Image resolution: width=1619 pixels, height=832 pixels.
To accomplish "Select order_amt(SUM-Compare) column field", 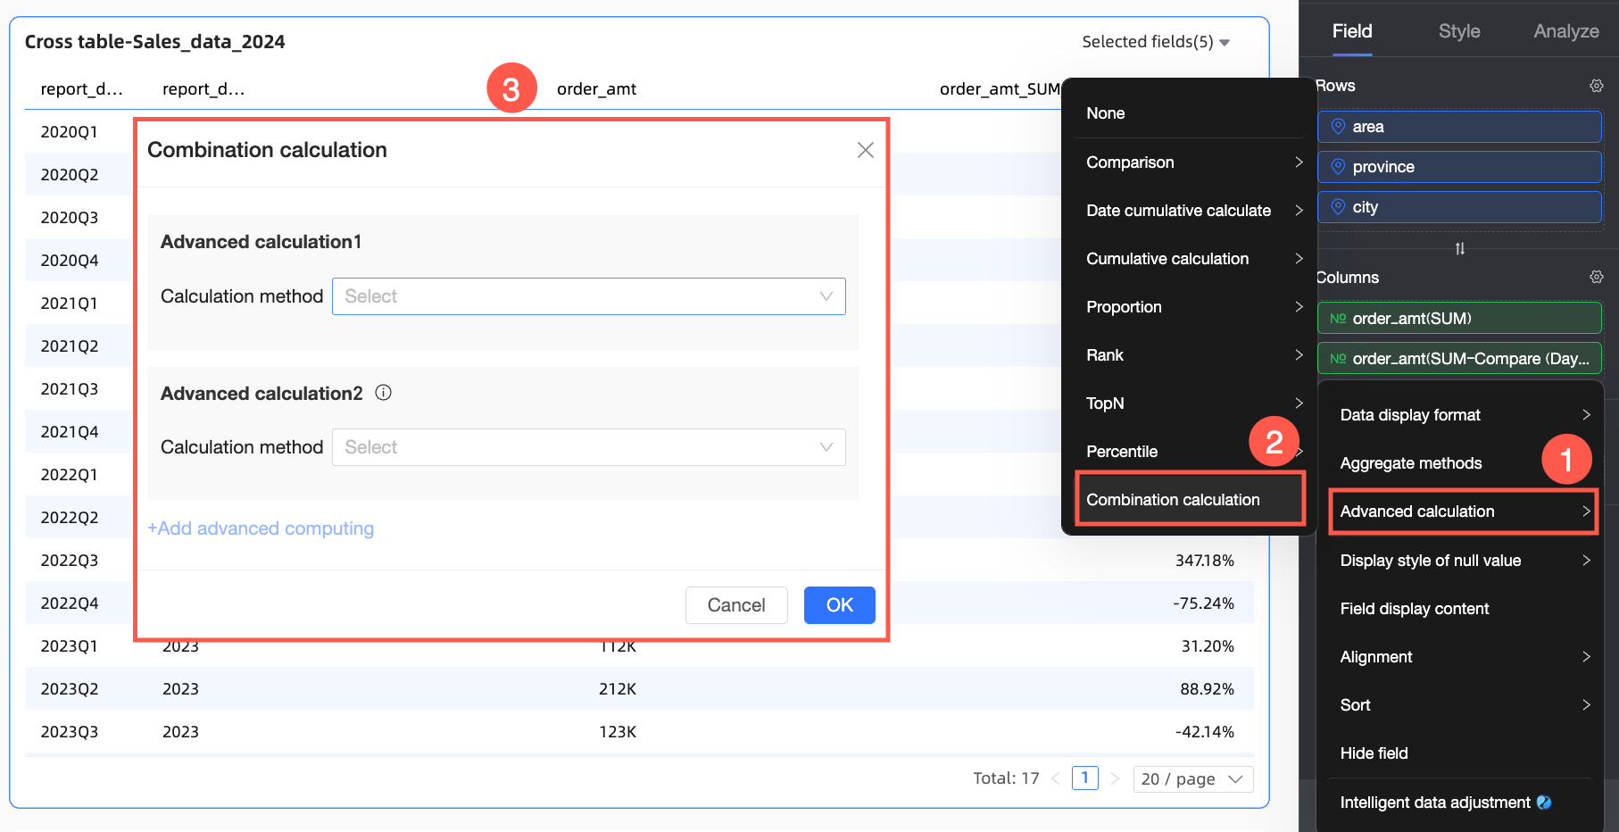I will [1459, 358].
